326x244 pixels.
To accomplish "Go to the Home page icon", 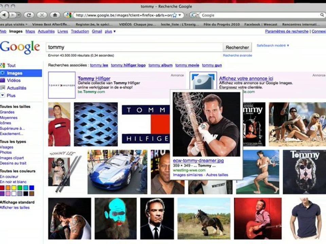I will [x=55, y=15].
